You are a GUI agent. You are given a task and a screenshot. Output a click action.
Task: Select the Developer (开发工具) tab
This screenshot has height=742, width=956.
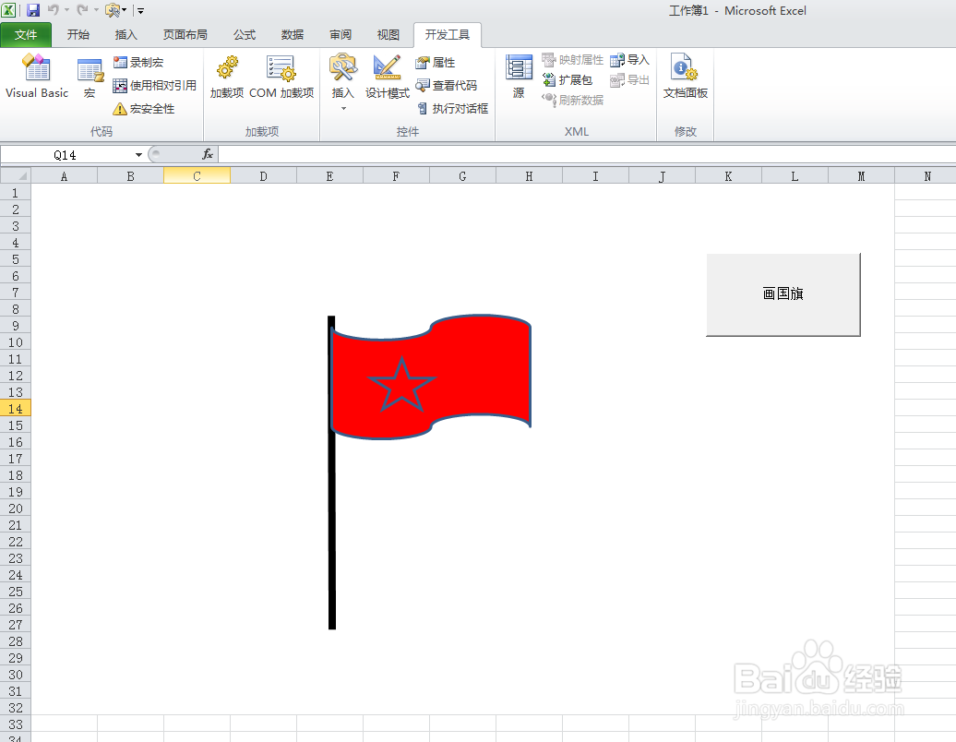coord(448,35)
